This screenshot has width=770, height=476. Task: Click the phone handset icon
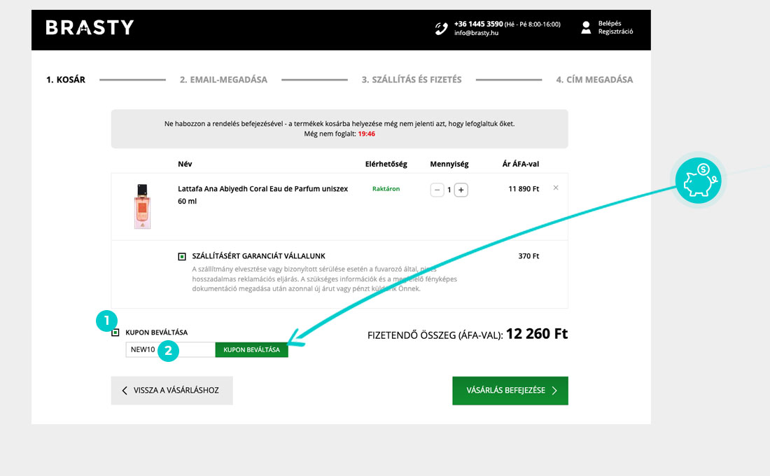[441, 28]
